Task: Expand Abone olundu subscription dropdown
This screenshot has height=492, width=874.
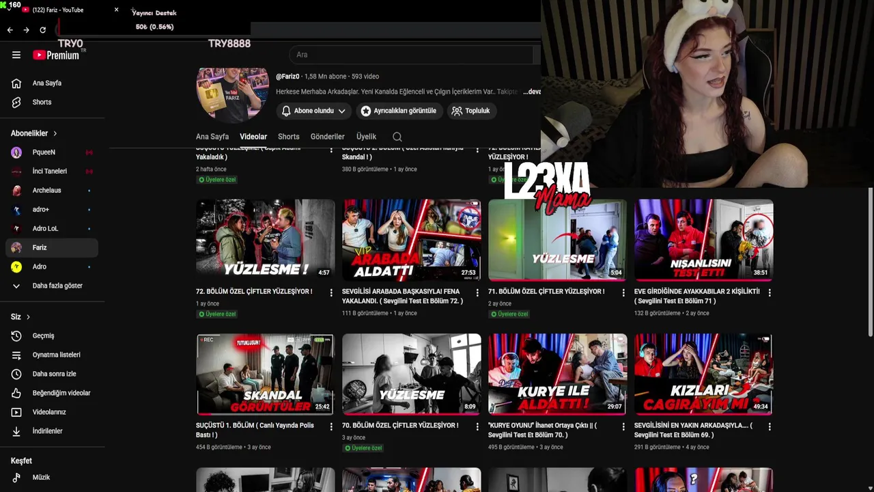Action: (x=315, y=111)
